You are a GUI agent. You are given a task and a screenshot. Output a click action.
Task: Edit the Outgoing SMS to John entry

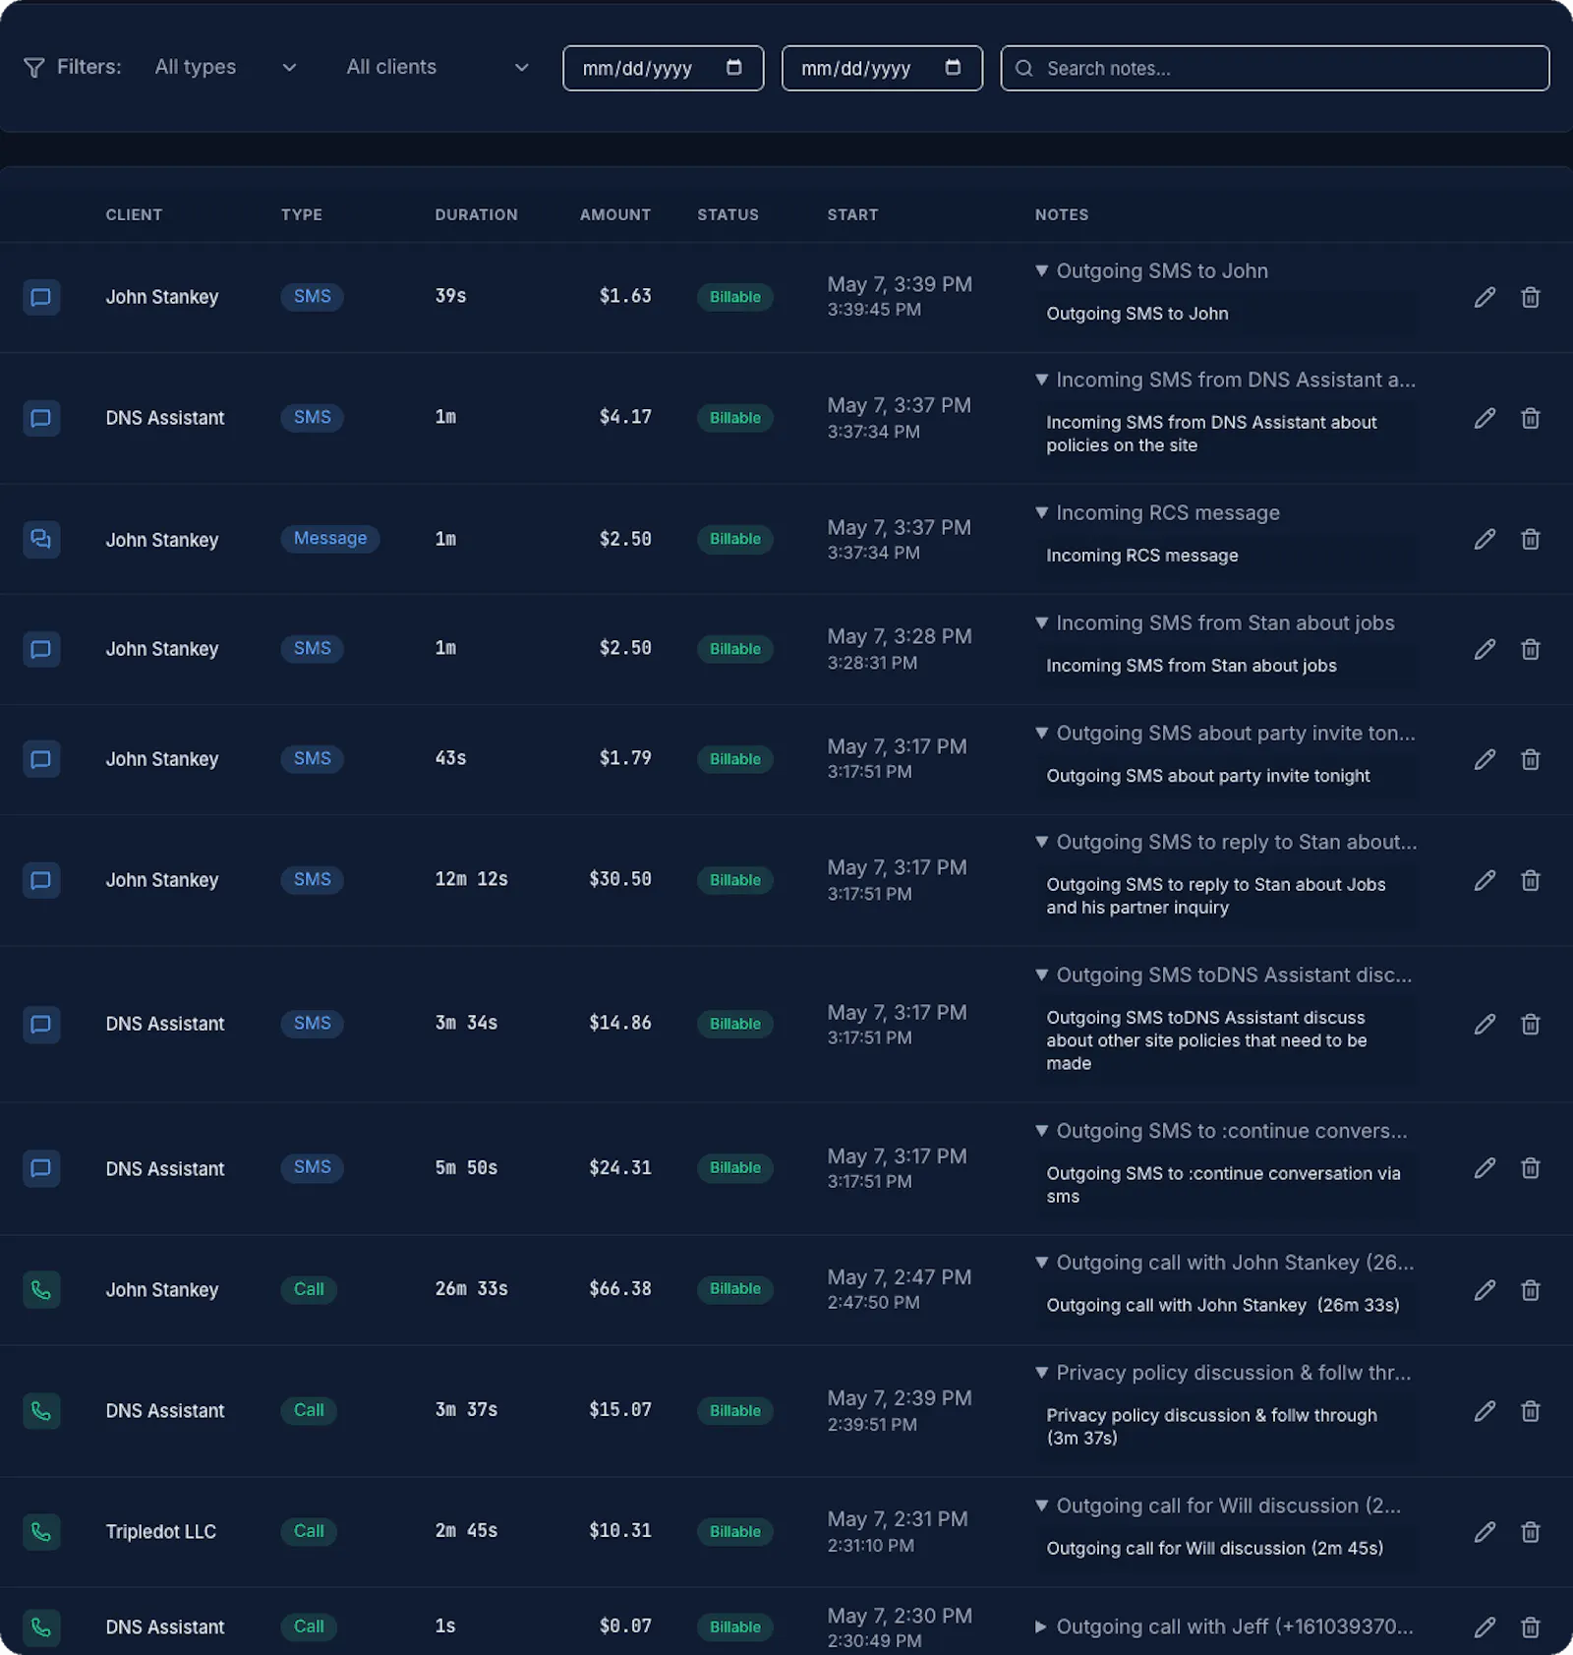(1485, 297)
